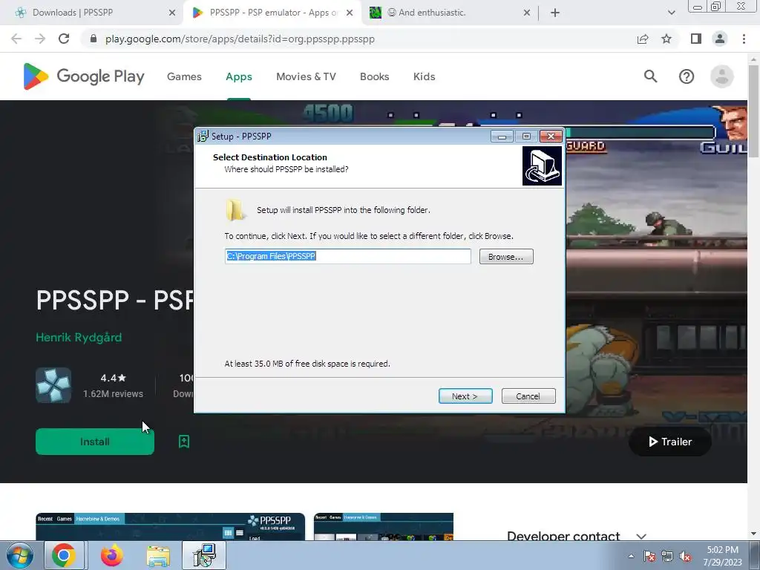The image size is (760, 570).
Task: Open Henrik Rydgård developer link
Action: click(x=79, y=338)
